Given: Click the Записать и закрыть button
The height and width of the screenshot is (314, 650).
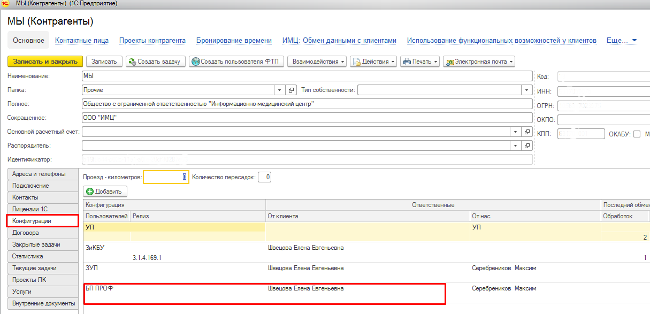Looking at the screenshot, I should pyautogui.click(x=45, y=62).
